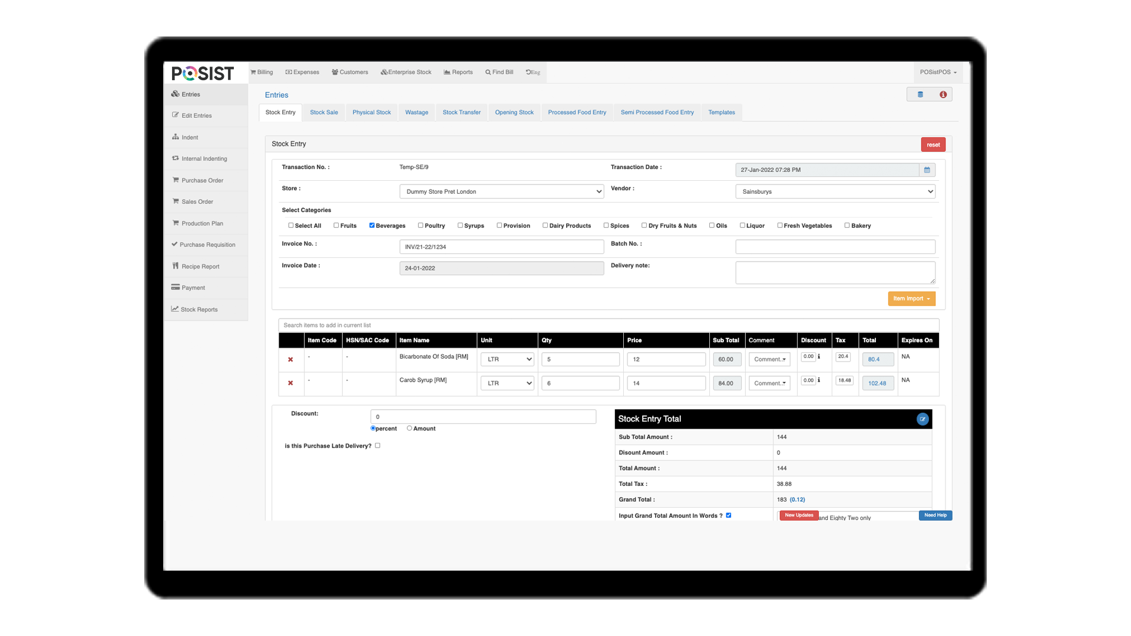The width and height of the screenshot is (1131, 636).
Task: Remove the Bicarbonate Of Soda row
Action: (290, 360)
